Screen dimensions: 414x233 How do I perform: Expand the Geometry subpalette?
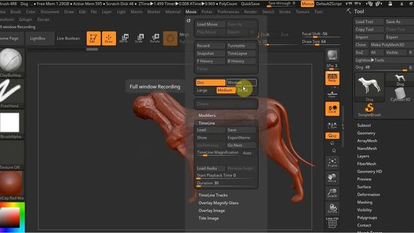(366, 133)
